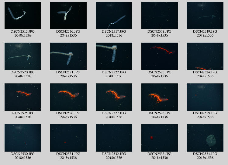Choose thumbnail DSCN2520.JPG

tap(23, 56)
